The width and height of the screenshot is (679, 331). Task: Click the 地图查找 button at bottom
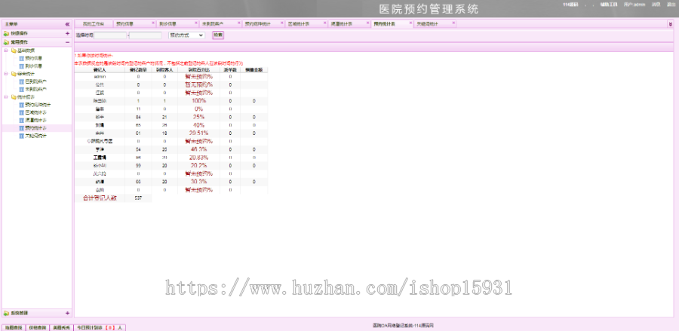[14, 327]
